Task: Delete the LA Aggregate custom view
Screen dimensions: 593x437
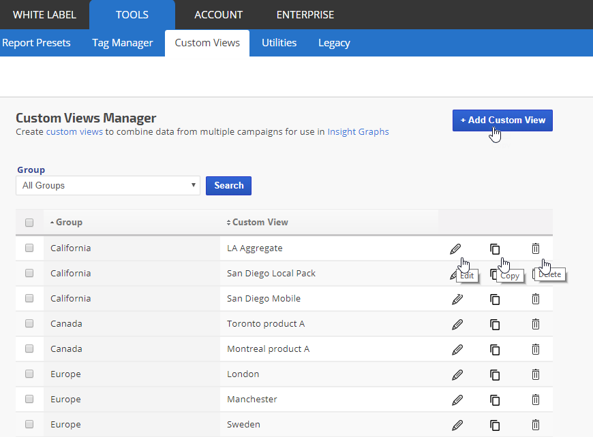Action: (x=536, y=248)
